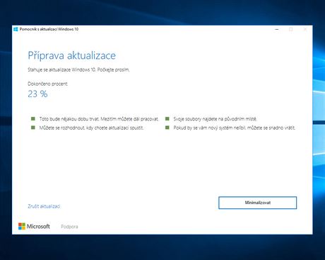Viewport: 325px width, 260px height.
Task: Minimize the update assistant window
Action: (x=277, y=29)
